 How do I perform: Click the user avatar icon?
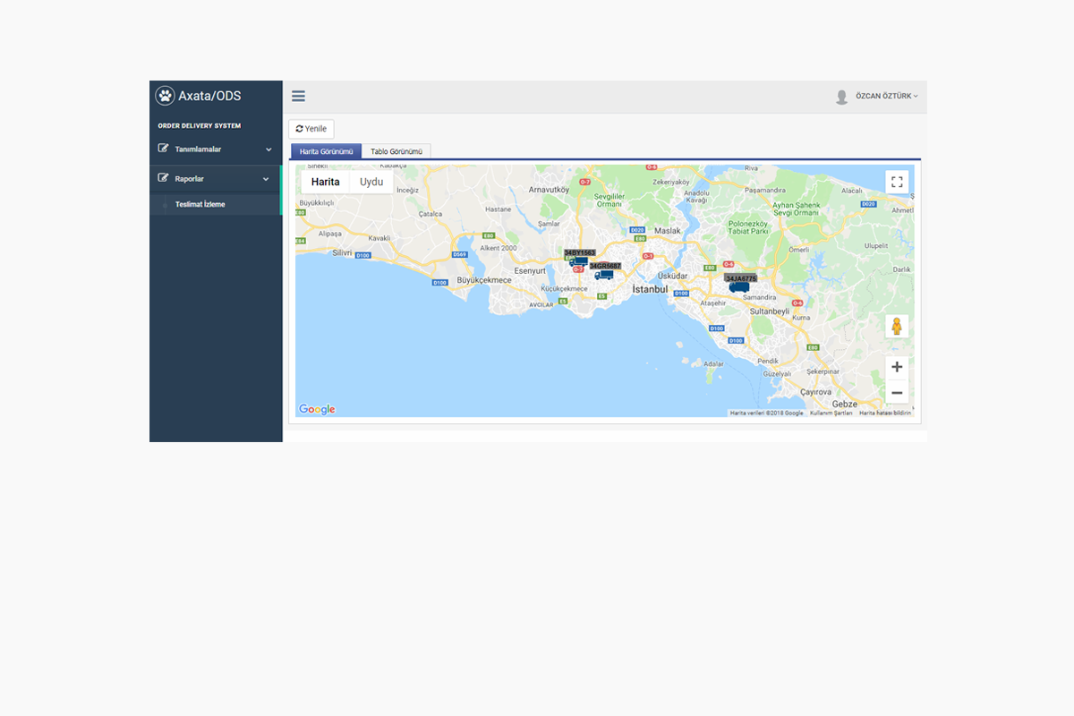click(x=841, y=97)
